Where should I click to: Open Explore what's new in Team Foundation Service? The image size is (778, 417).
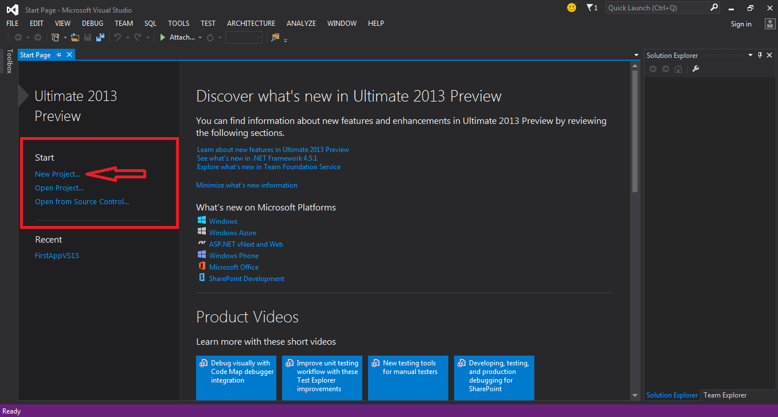[x=269, y=167]
